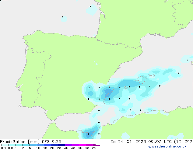Image resolution: width=193 pixels, height=149 pixels.
Task: Click the over-50 mm arrow tip of the legend
Action: click(96, 145)
